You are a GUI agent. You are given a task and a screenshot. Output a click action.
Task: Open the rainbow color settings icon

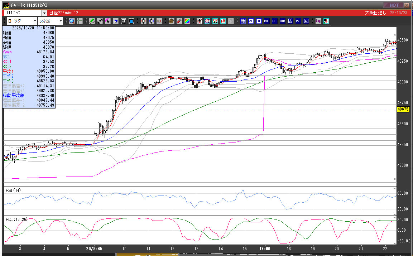point(187,21)
